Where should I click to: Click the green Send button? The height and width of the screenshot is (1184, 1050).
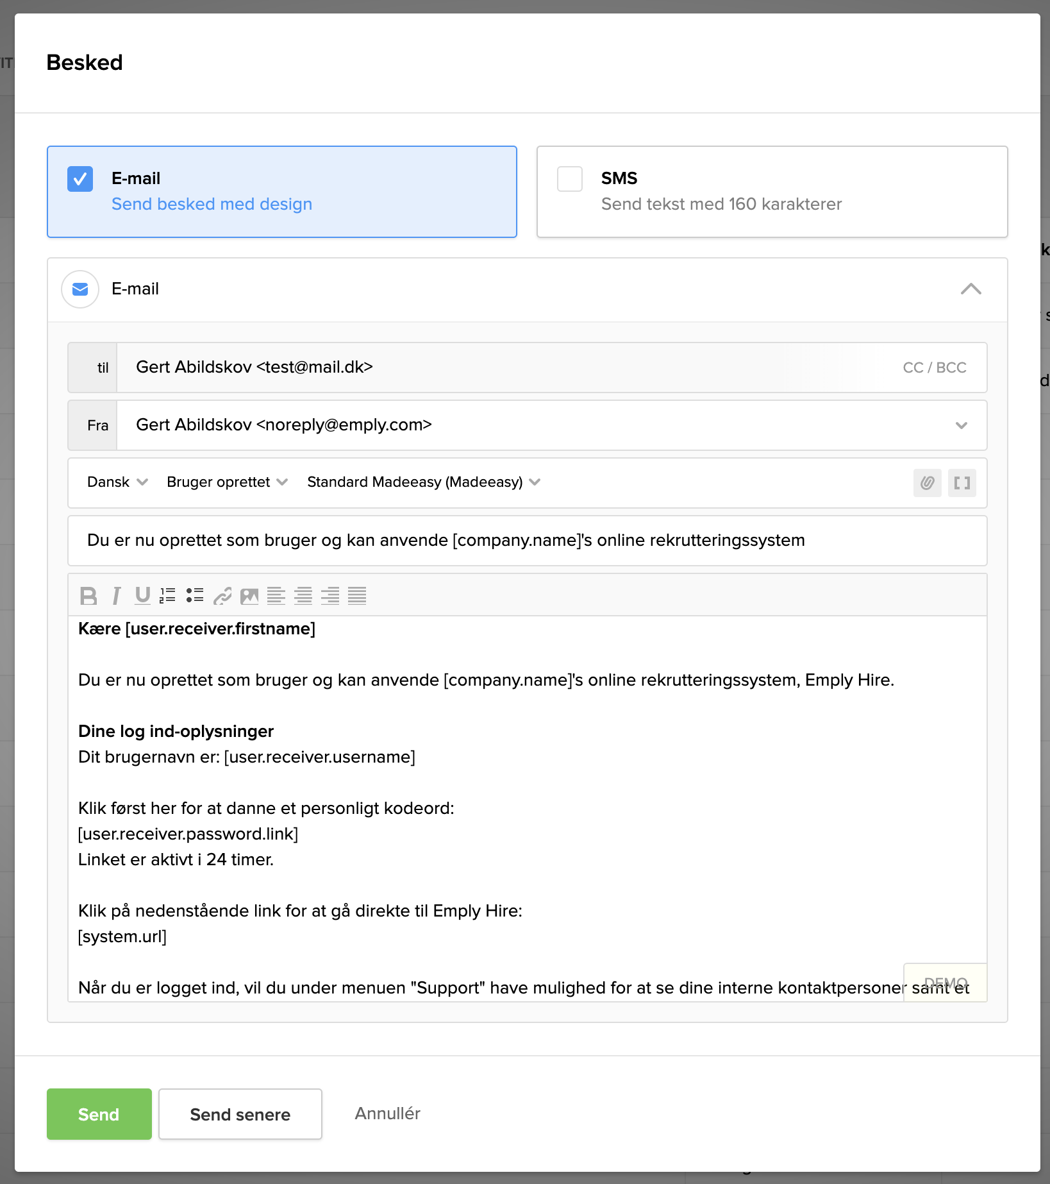coord(99,1114)
